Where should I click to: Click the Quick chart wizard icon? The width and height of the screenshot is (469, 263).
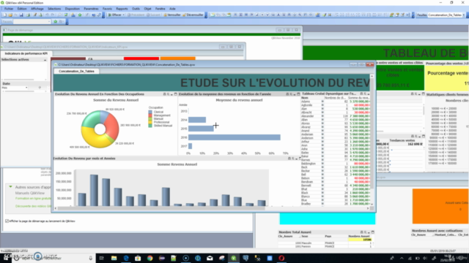pos(73,15)
